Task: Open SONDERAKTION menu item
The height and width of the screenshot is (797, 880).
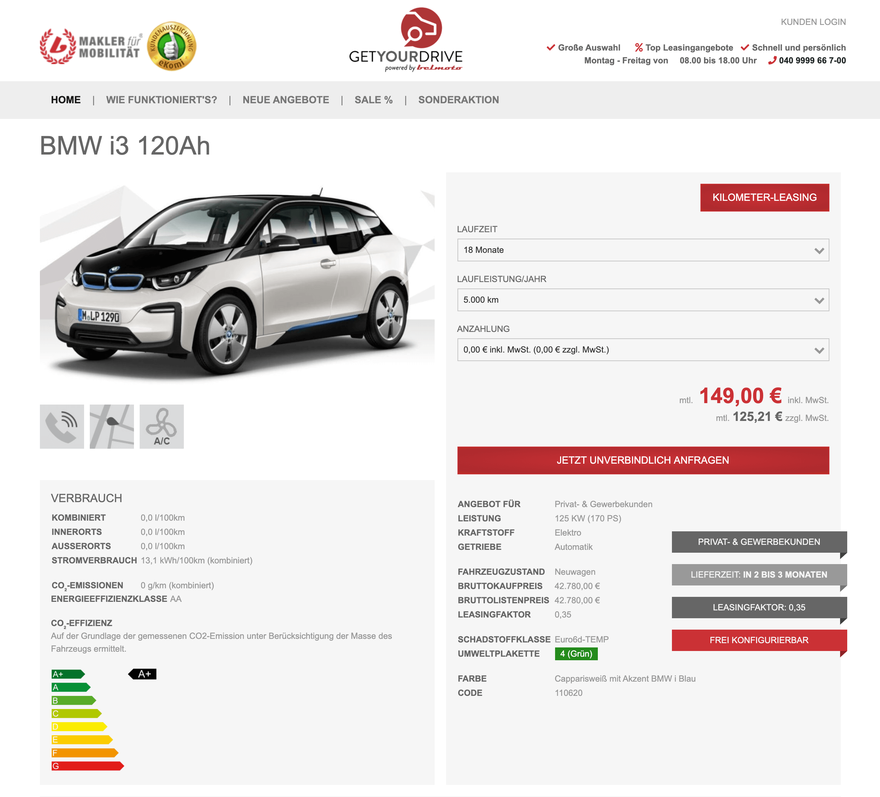Action: [458, 100]
